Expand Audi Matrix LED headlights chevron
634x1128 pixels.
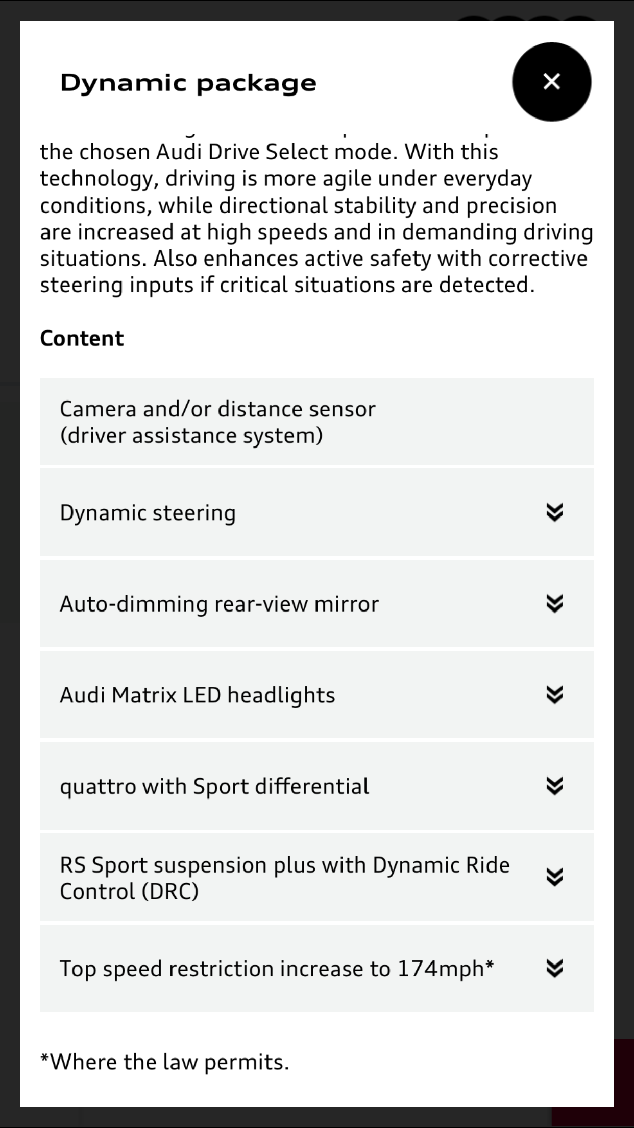(554, 695)
